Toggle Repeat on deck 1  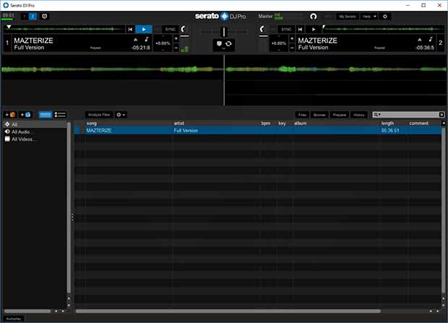pyautogui.click(x=95, y=48)
